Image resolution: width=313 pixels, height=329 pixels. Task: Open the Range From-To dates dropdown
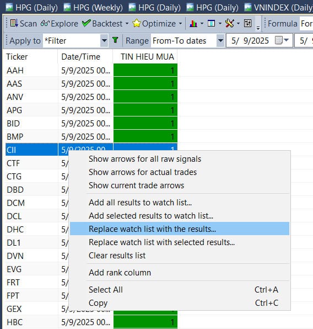(x=187, y=40)
